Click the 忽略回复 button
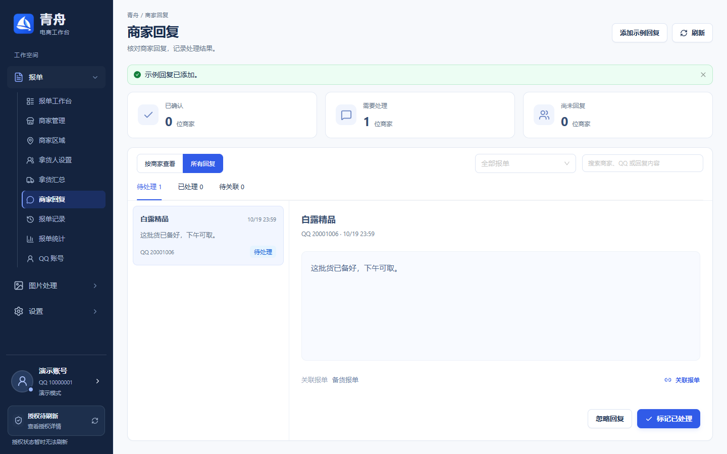Image resolution: width=727 pixels, height=454 pixels. pyautogui.click(x=610, y=419)
